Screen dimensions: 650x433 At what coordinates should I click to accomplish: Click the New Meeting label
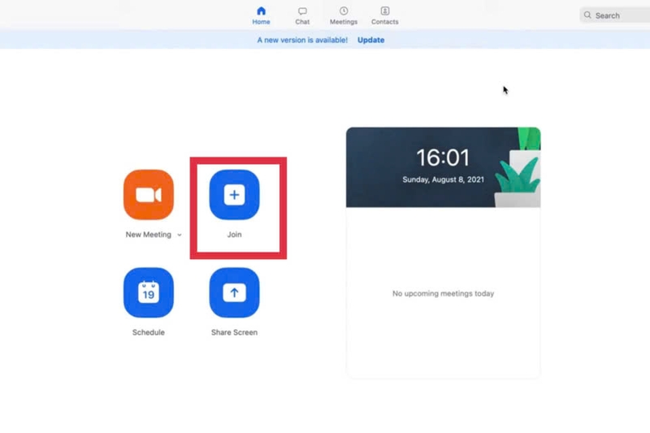149,235
